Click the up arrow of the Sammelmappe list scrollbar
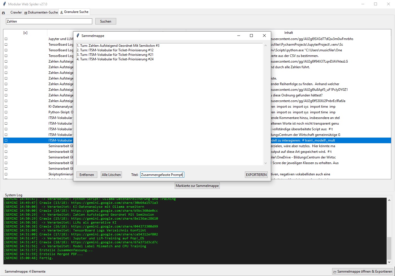 point(265,45)
